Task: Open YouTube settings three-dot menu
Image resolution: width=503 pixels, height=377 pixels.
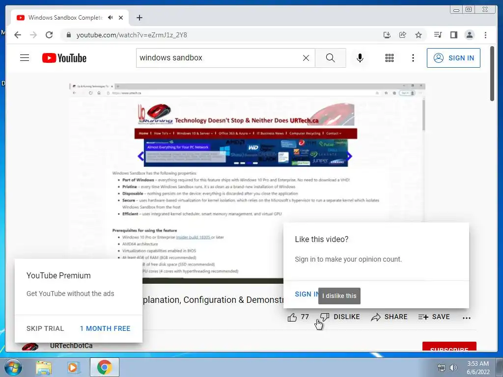Action: tap(413, 58)
